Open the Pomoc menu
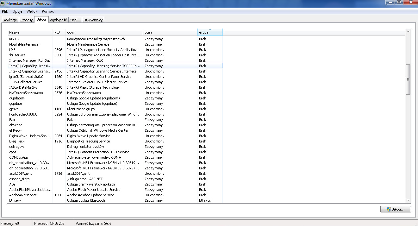Image resolution: width=418 pixels, height=227 pixels. coord(48,11)
